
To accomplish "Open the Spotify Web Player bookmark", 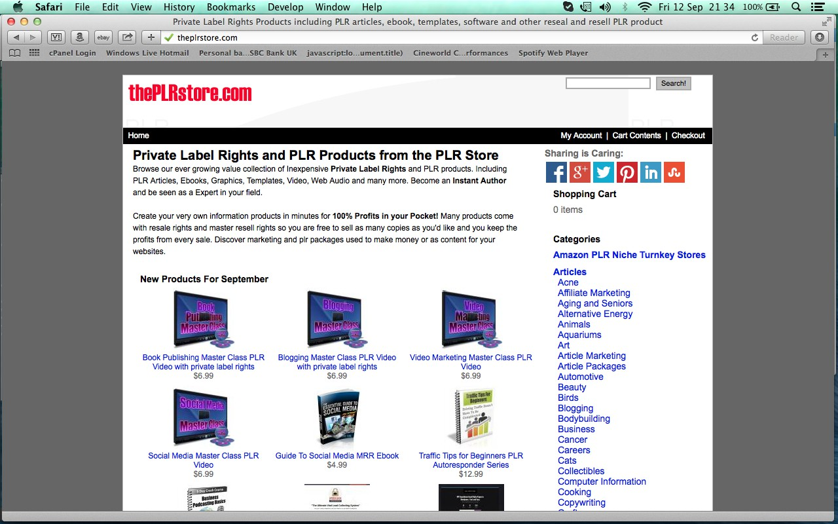I will point(553,53).
